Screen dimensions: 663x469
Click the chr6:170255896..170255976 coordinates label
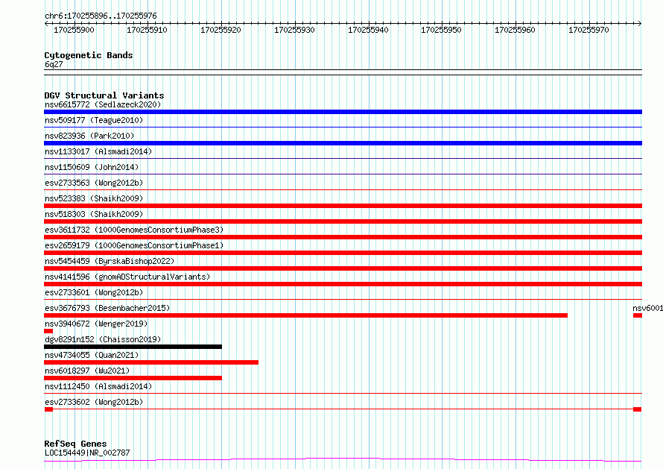click(x=101, y=16)
